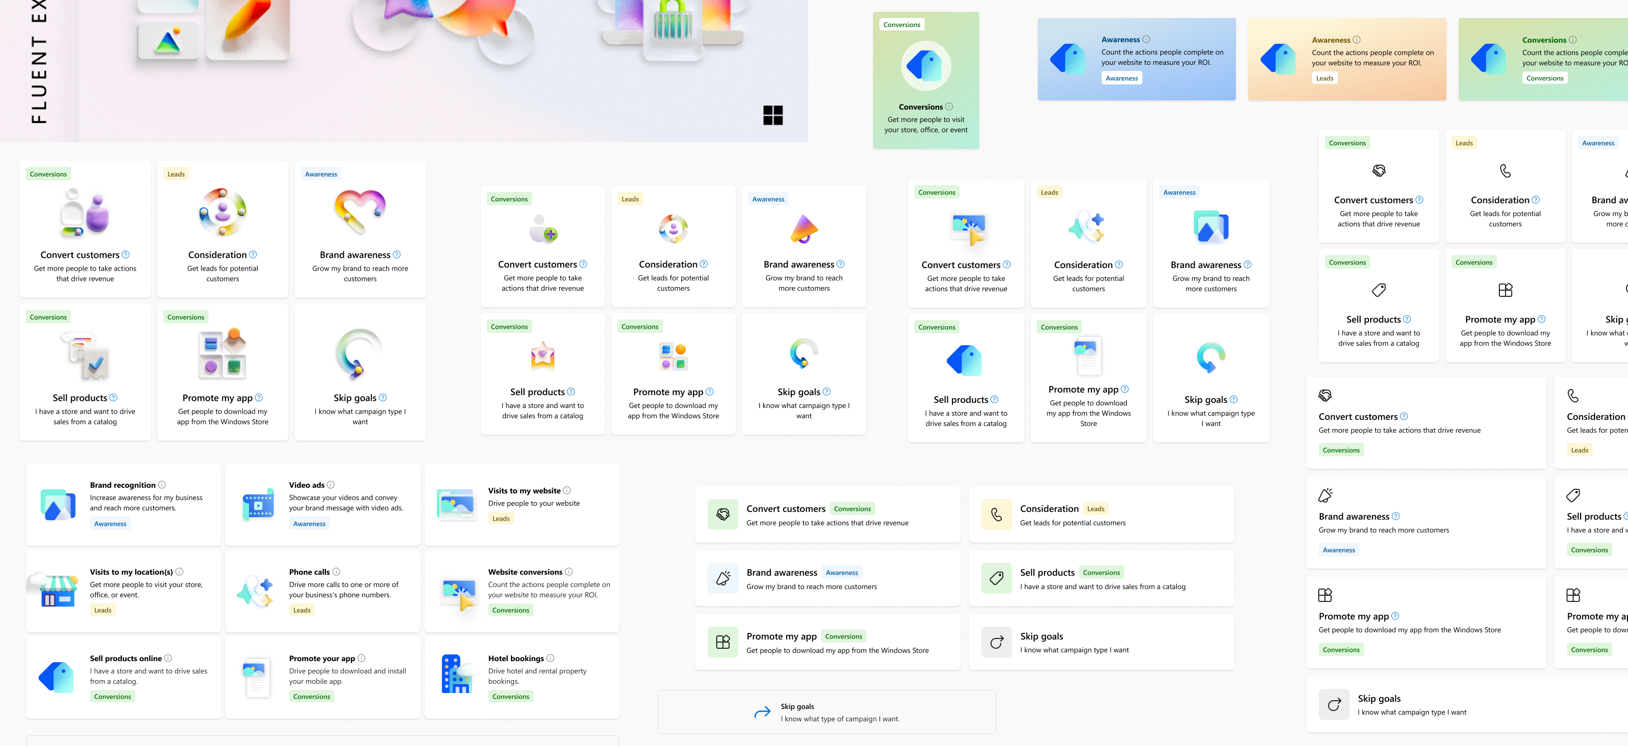Click the app grid icon in the green tile

[x=722, y=642]
